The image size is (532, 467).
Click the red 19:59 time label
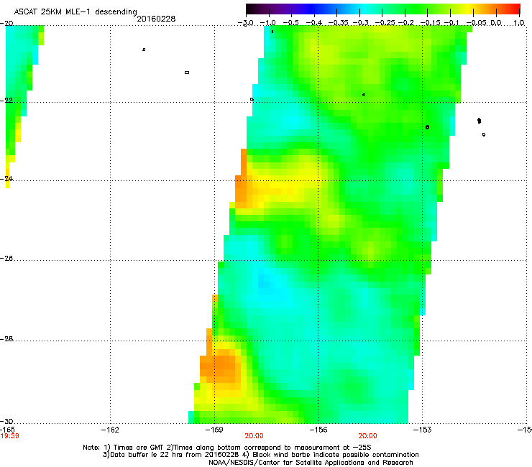point(9,436)
